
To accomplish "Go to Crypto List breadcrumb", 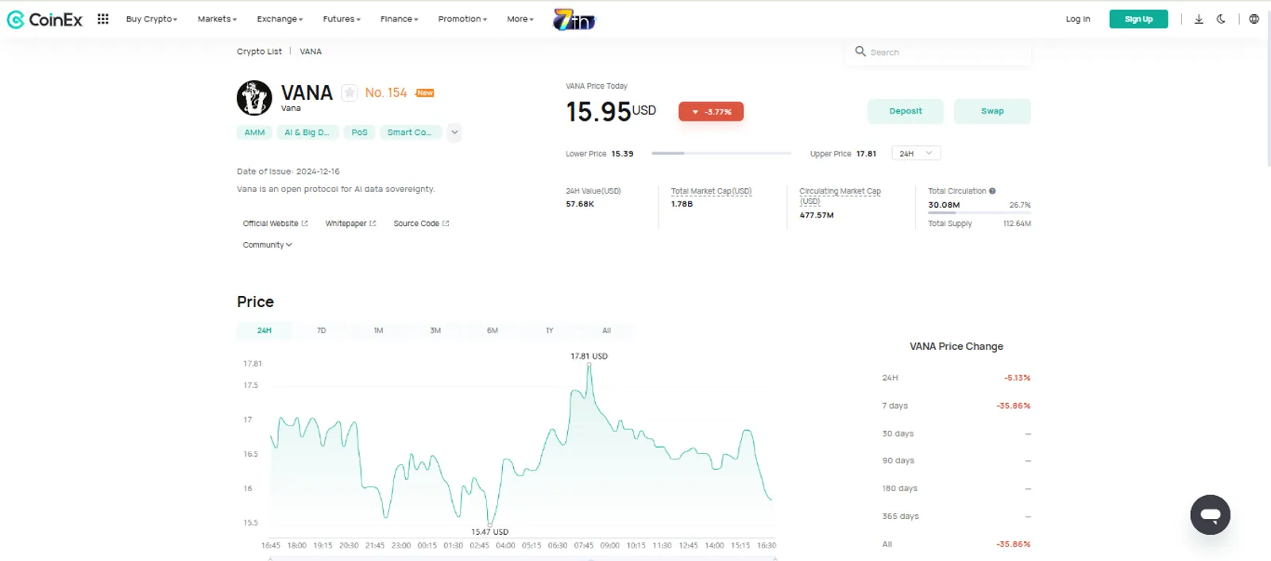I will coord(259,52).
